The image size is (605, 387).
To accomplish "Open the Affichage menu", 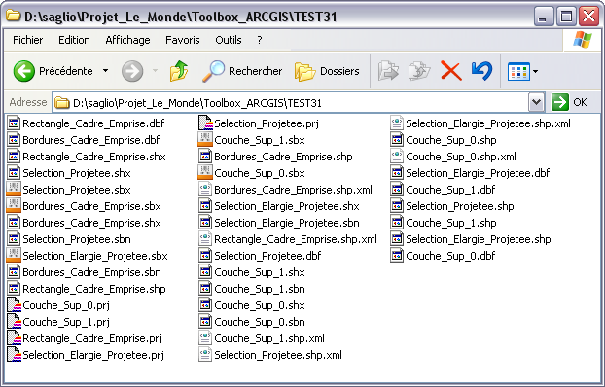I will point(127,40).
